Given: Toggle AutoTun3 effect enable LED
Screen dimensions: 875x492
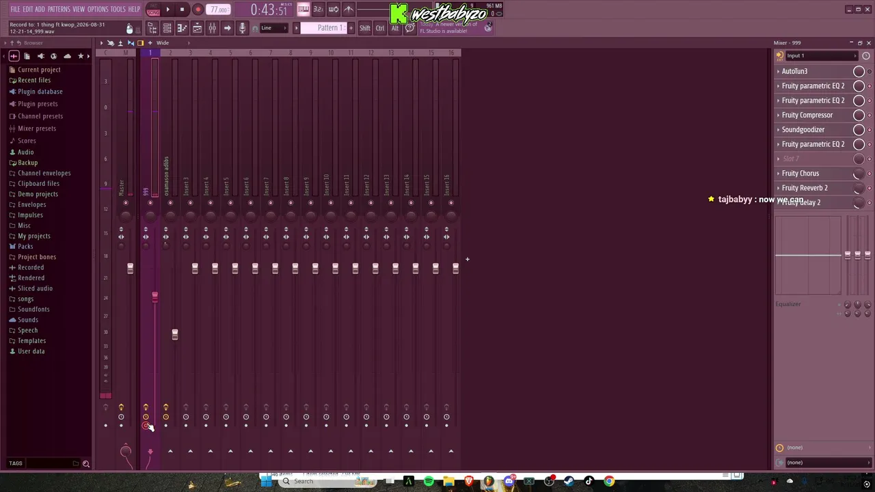Looking at the screenshot, I should click(x=870, y=71).
